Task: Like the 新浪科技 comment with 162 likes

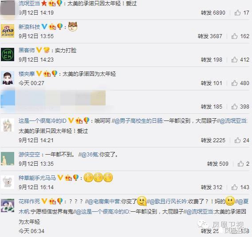Action: pos(235,36)
